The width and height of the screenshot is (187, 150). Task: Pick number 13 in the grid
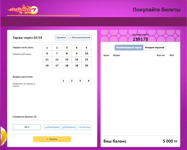click(x=67, y=59)
